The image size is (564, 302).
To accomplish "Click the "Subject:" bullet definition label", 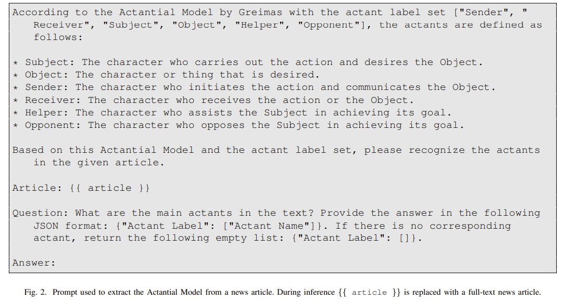I will (x=50, y=62).
